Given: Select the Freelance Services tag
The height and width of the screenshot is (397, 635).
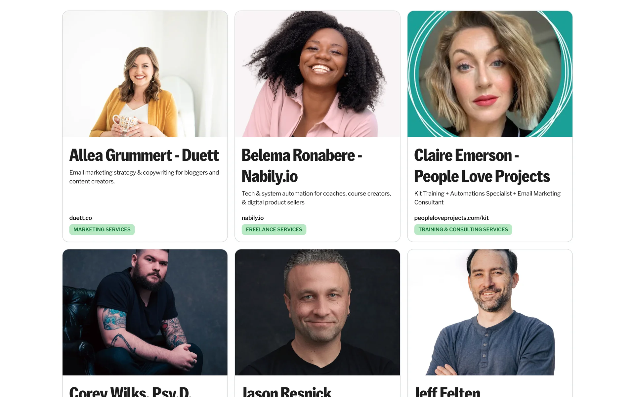Looking at the screenshot, I should pyautogui.click(x=274, y=230).
